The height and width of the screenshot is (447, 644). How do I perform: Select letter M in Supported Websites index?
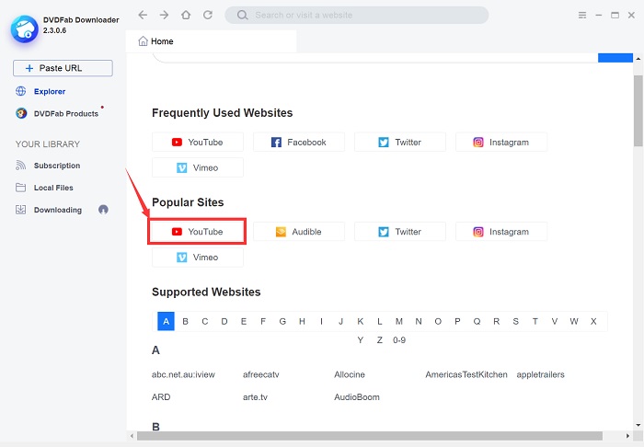398,321
